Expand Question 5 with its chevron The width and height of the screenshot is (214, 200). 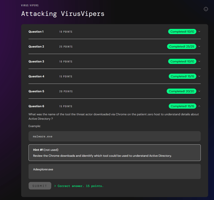pyautogui.click(x=199, y=91)
